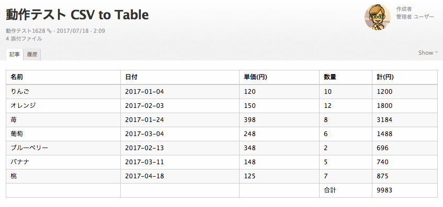This screenshot has width=443, height=207.
Task: Switch to the 履歴 tab
Action: tap(32, 54)
